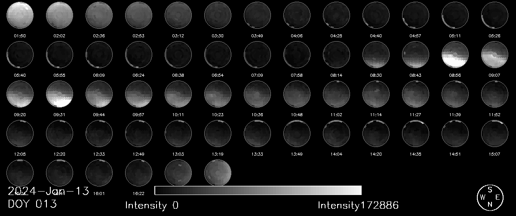
Task: Open the brightest disk image at 08:56
Action: [455, 54]
